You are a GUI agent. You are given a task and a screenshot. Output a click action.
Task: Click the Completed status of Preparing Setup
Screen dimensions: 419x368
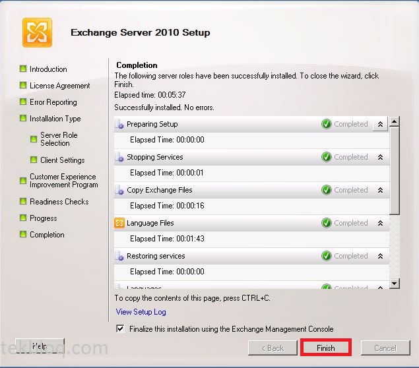click(x=351, y=124)
